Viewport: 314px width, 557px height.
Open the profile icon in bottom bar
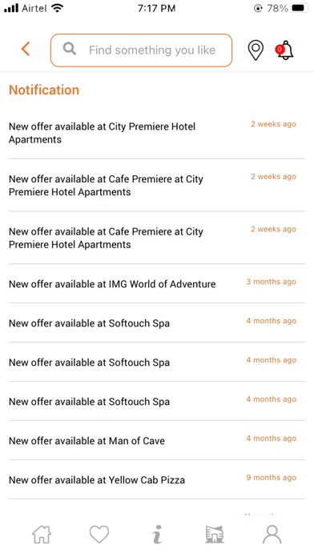click(x=272, y=535)
